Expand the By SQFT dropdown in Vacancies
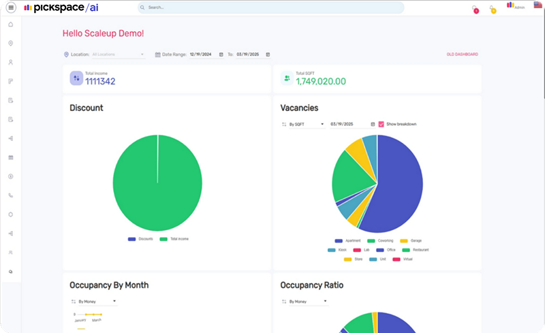 click(x=307, y=124)
